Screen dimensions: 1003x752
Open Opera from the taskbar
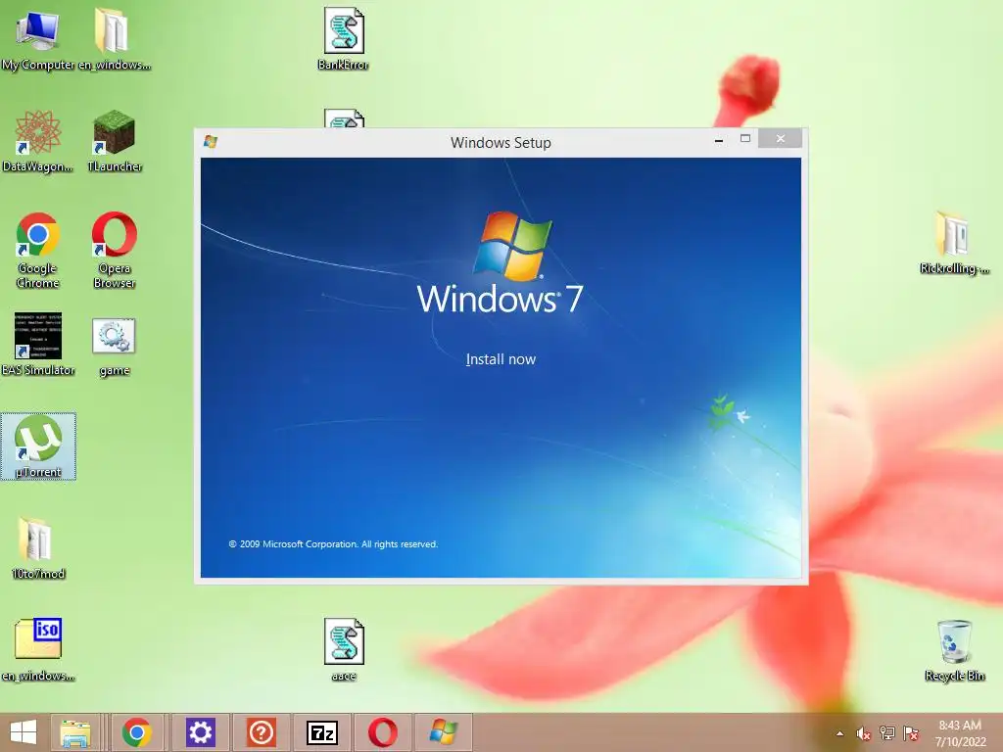(383, 732)
